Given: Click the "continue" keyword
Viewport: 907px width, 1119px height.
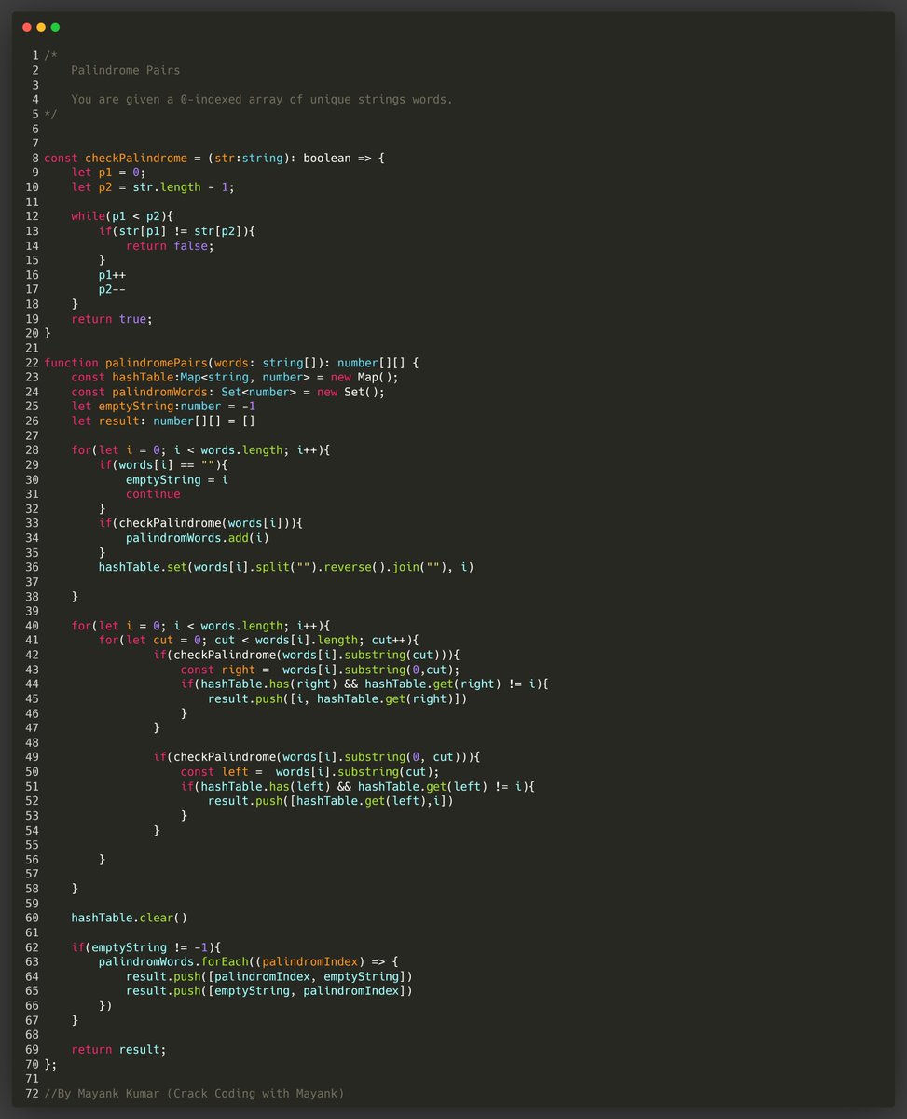Looking at the screenshot, I should (x=153, y=494).
